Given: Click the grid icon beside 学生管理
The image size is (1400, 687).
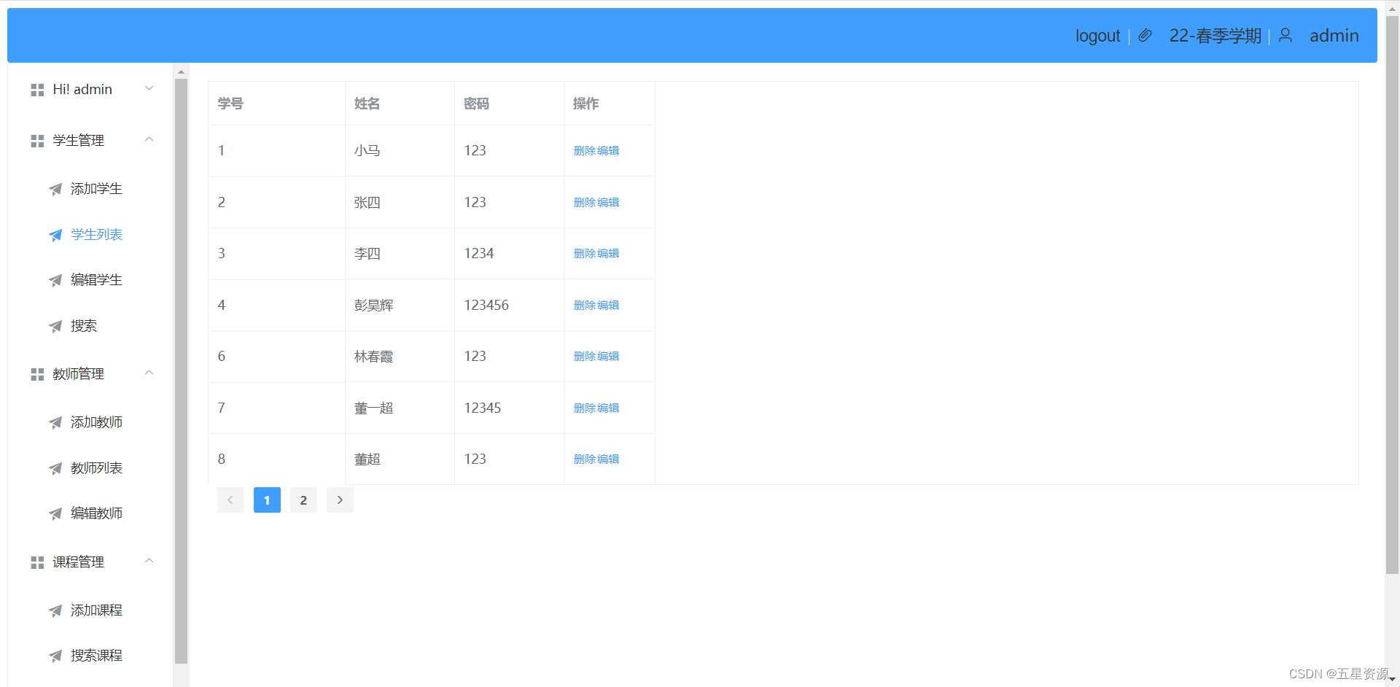Looking at the screenshot, I should click(x=37, y=141).
